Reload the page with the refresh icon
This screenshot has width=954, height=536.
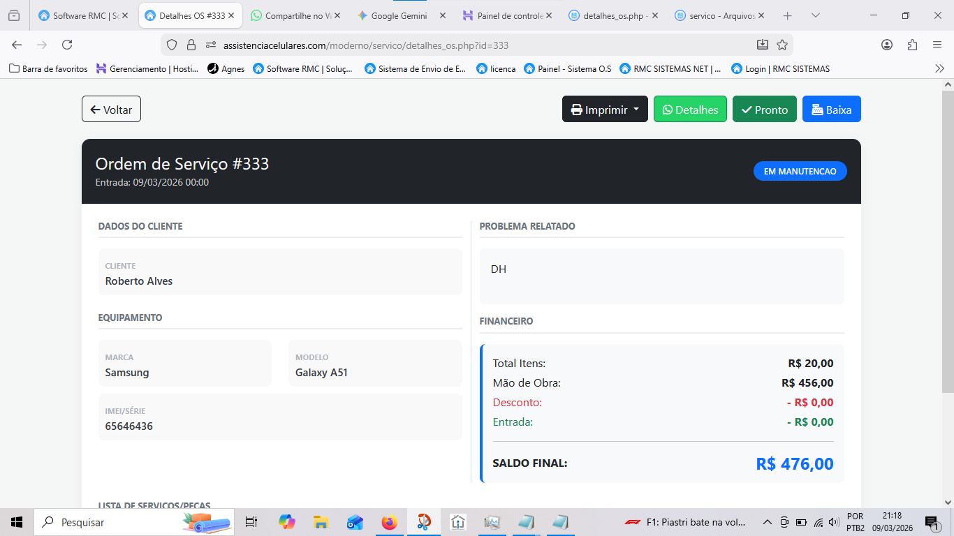67,45
